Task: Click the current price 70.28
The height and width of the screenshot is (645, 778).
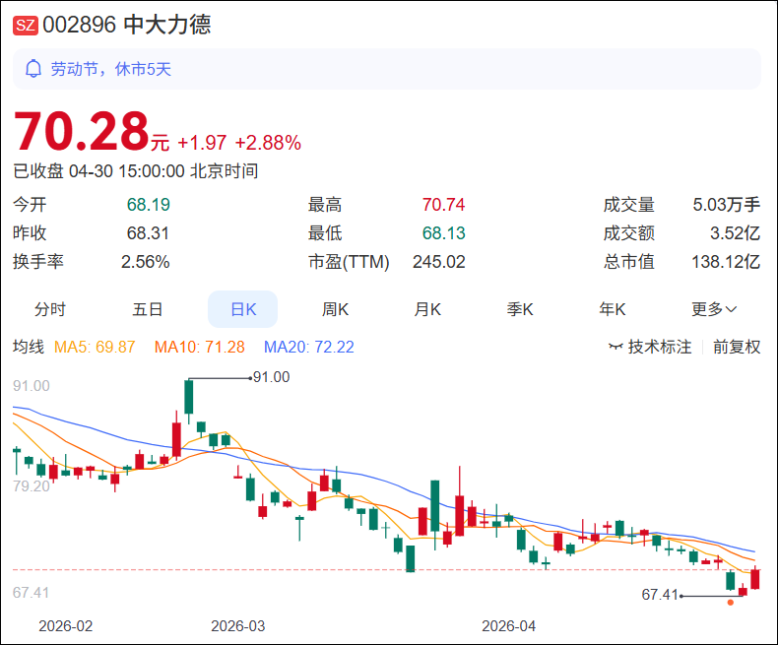Action: [x=82, y=132]
